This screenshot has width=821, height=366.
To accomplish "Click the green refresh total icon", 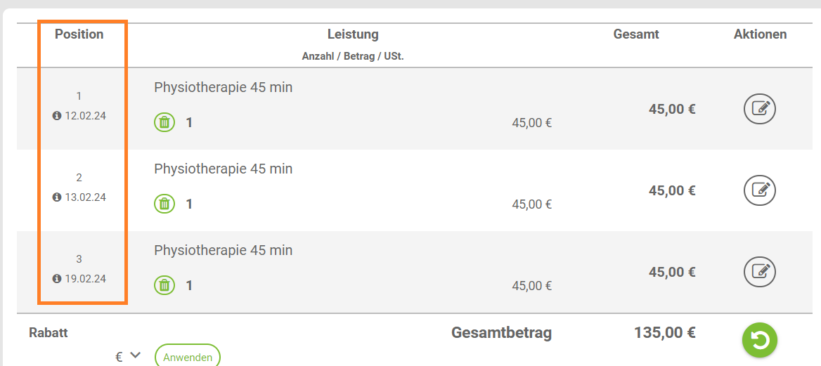I will coord(760,340).
